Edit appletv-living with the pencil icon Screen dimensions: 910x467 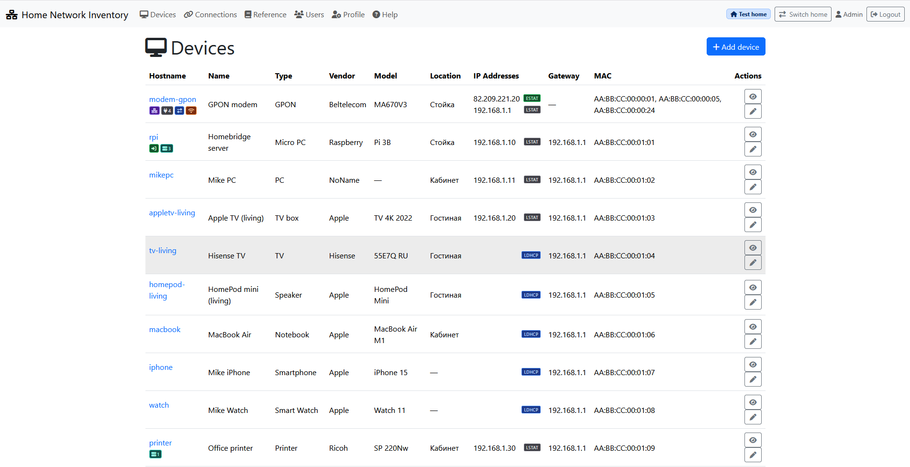[x=753, y=225]
